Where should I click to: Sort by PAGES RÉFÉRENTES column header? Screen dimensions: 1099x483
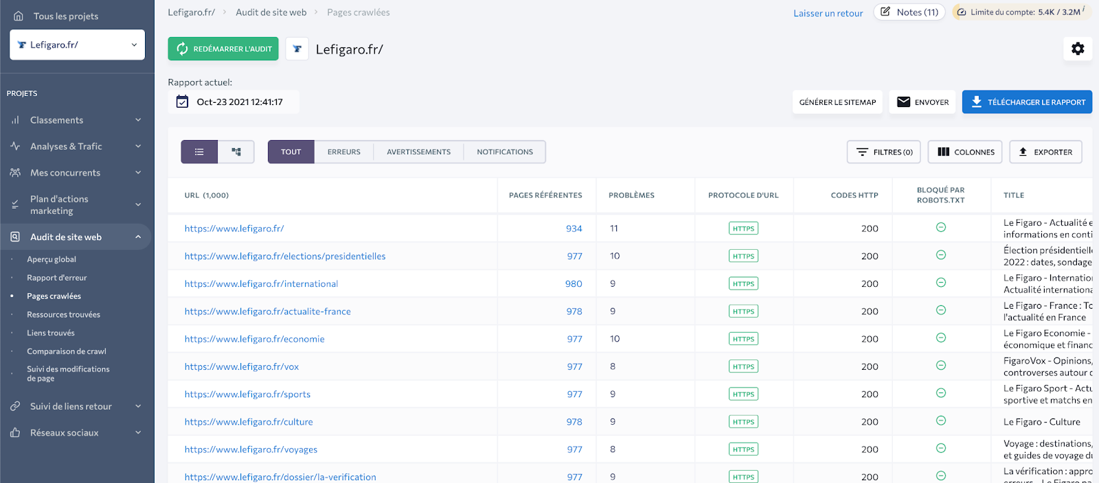coord(545,196)
